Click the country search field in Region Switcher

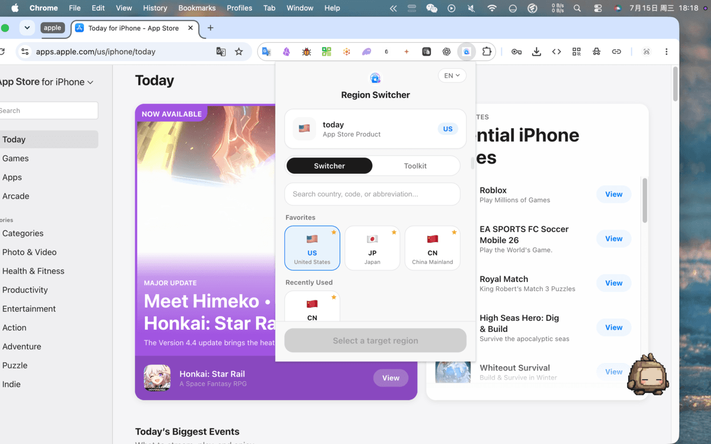[x=373, y=194]
